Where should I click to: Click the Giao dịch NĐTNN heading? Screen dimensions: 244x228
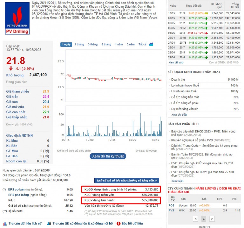pos(19,136)
